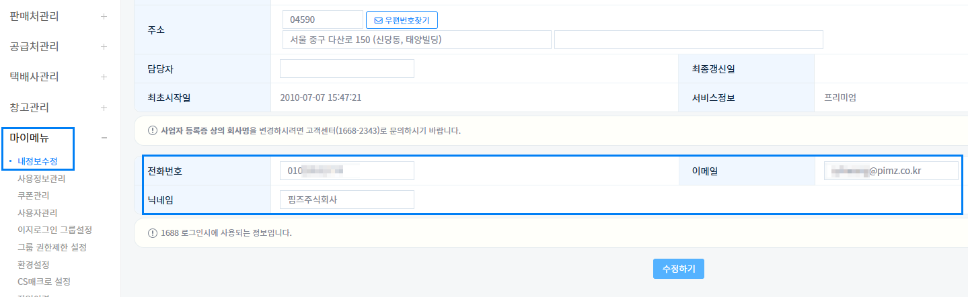968x297 pixels.
Task: Expand 창고관리 with its plus icon
Action: click(104, 108)
